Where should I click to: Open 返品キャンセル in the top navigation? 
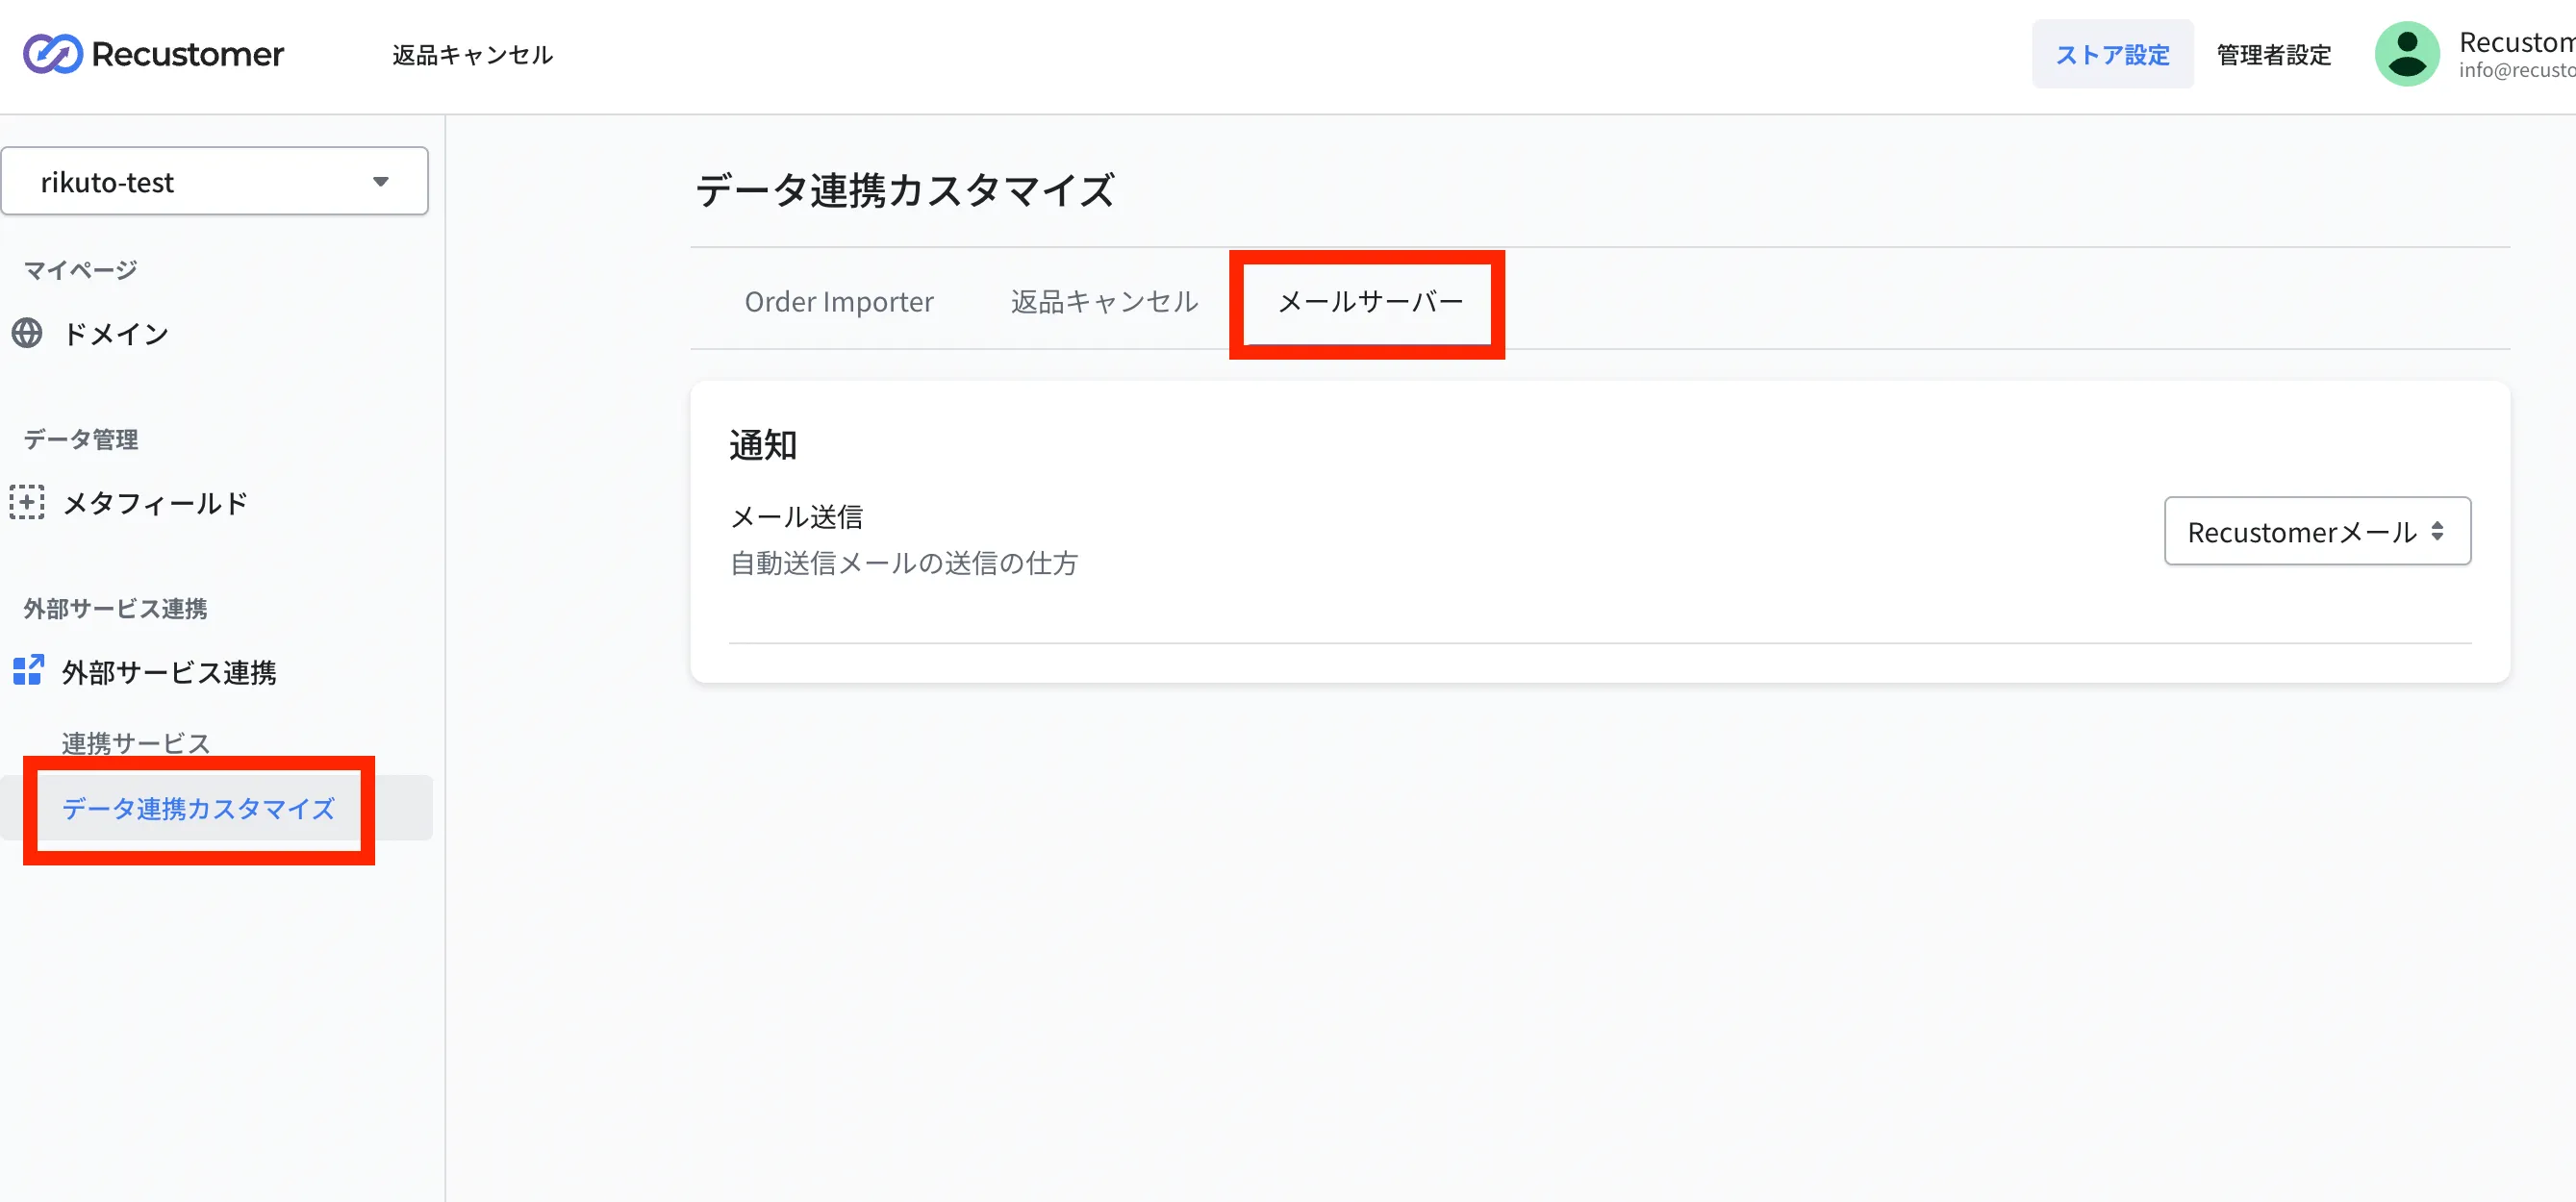pyautogui.click(x=472, y=55)
